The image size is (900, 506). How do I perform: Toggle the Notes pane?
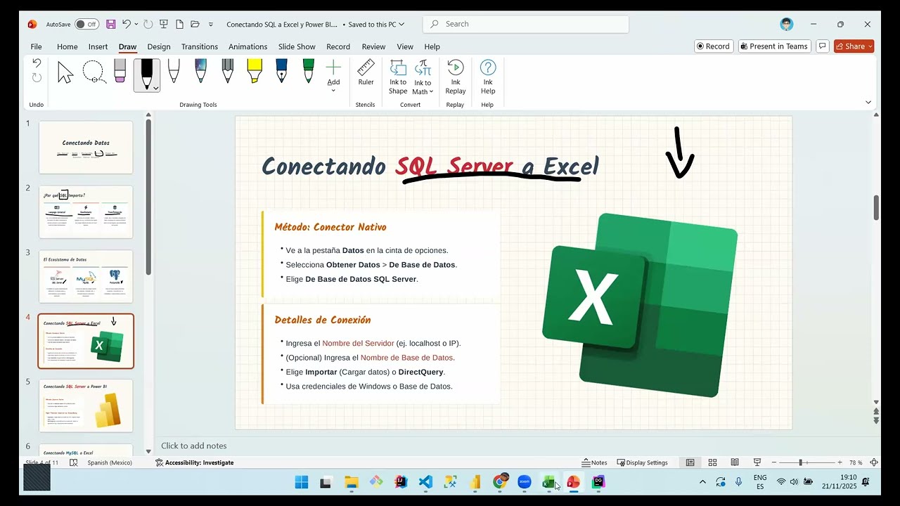click(595, 462)
